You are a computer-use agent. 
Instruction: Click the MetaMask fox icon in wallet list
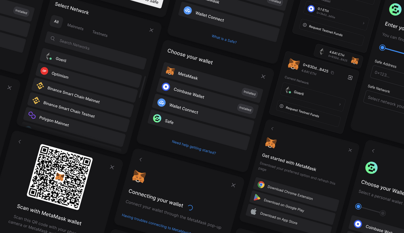pyautogui.click(x=170, y=71)
